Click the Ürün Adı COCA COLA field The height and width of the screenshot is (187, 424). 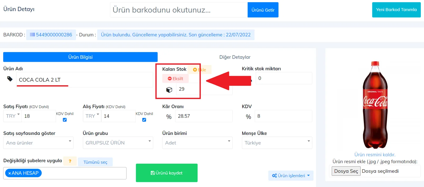point(85,80)
